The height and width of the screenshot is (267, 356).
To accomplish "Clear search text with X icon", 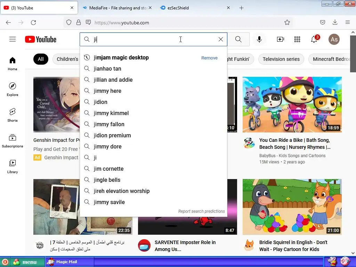I will pyautogui.click(x=220, y=39).
